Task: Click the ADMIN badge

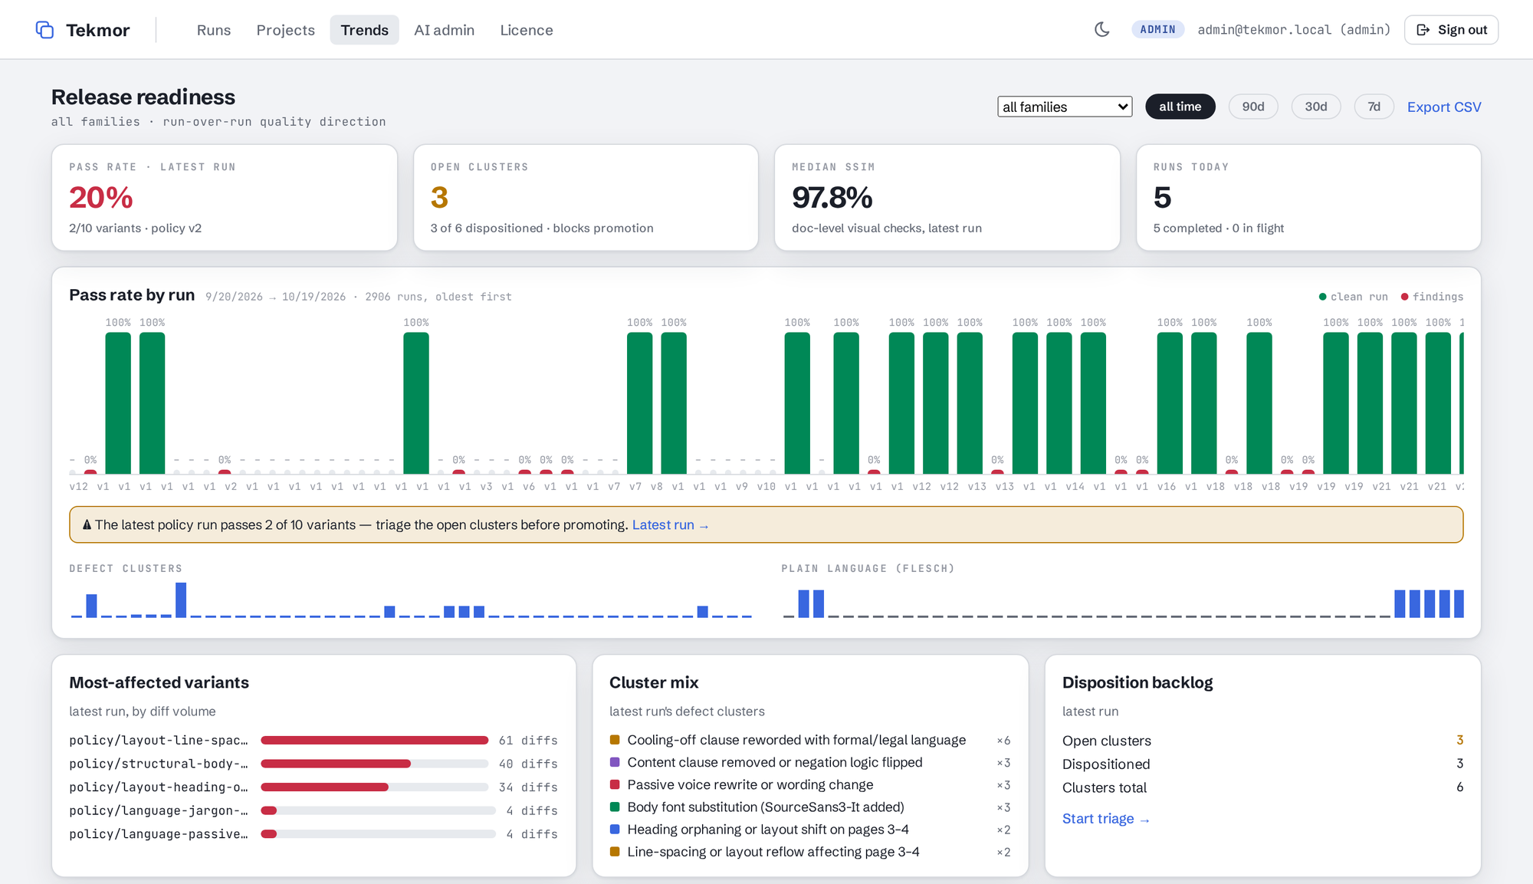Action: pyautogui.click(x=1157, y=30)
